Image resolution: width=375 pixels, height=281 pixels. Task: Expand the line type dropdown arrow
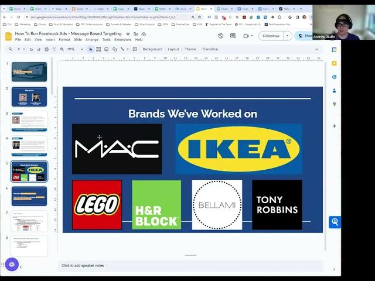point(128,49)
